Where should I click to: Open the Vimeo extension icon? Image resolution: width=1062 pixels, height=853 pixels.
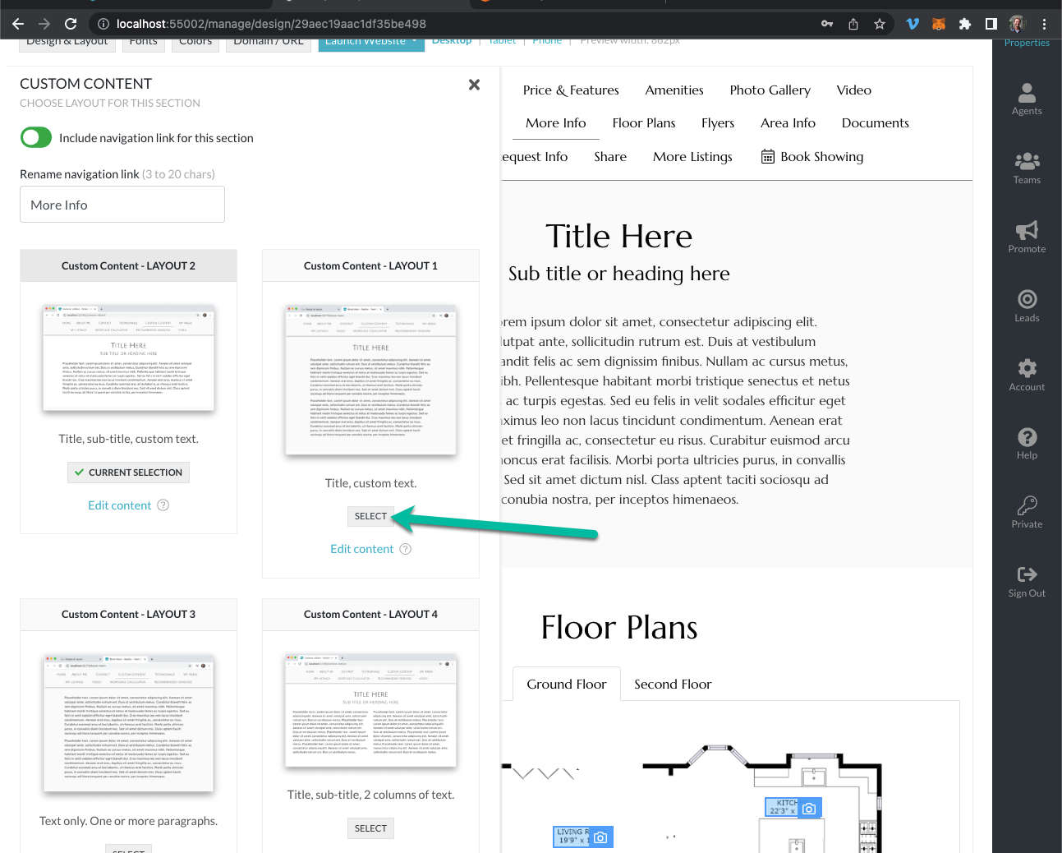[x=913, y=24]
